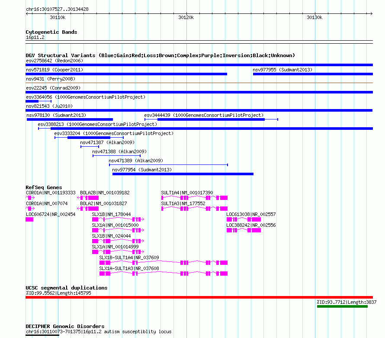Click the red segmental duplication bar
Image resolution: width=385 pixels, height=338 pixels.
click(x=199, y=297)
